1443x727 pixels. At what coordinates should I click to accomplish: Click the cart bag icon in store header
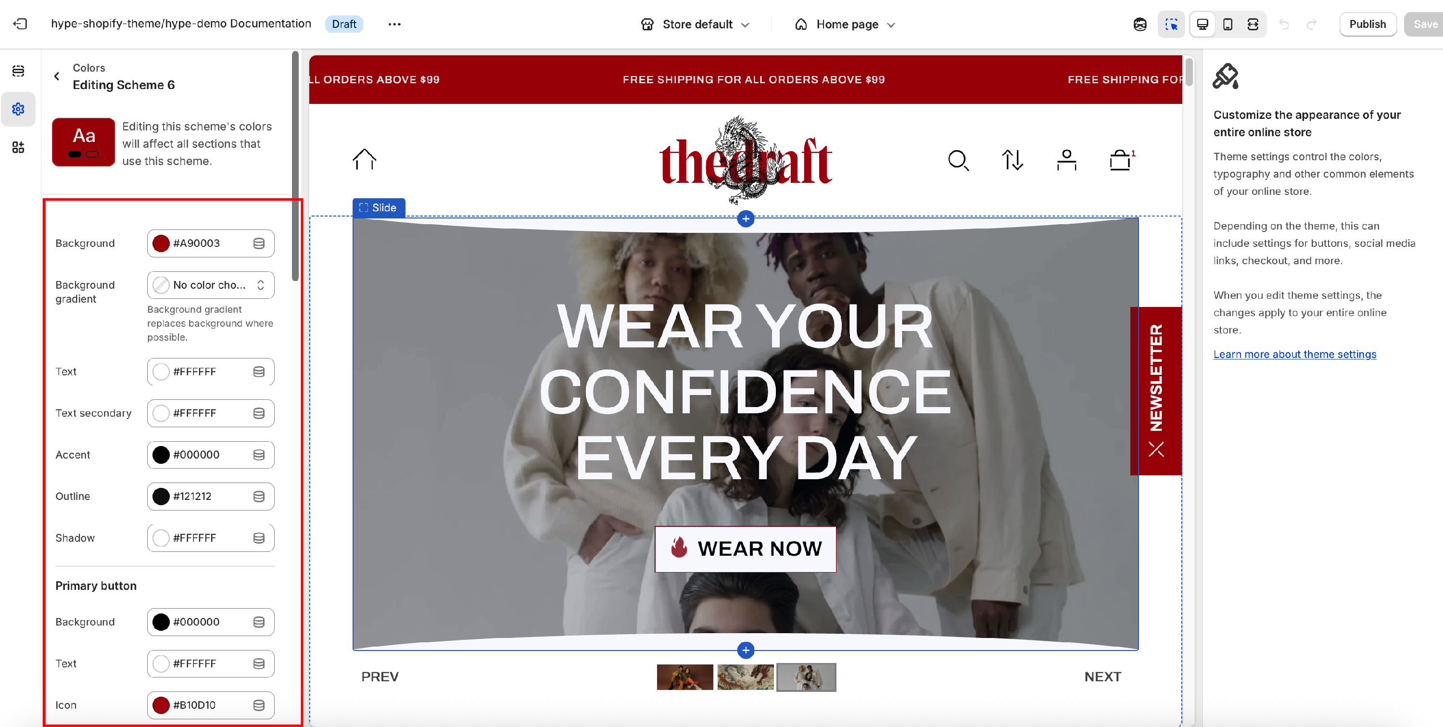pyautogui.click(x=1120, y=160)
